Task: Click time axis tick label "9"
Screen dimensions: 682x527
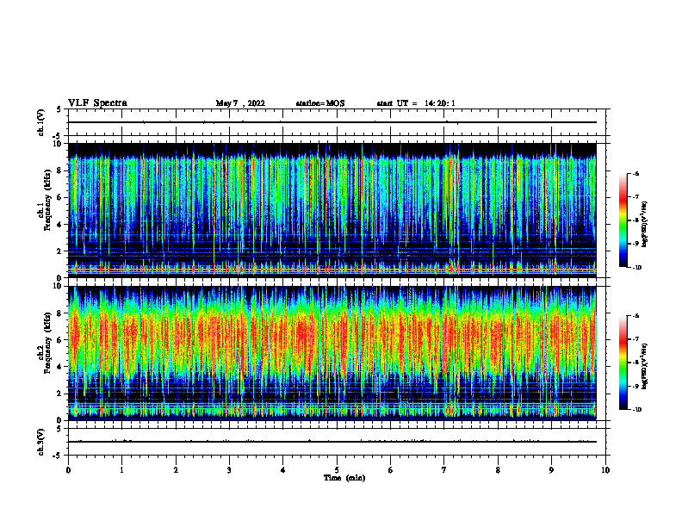Action: point(551,470)
